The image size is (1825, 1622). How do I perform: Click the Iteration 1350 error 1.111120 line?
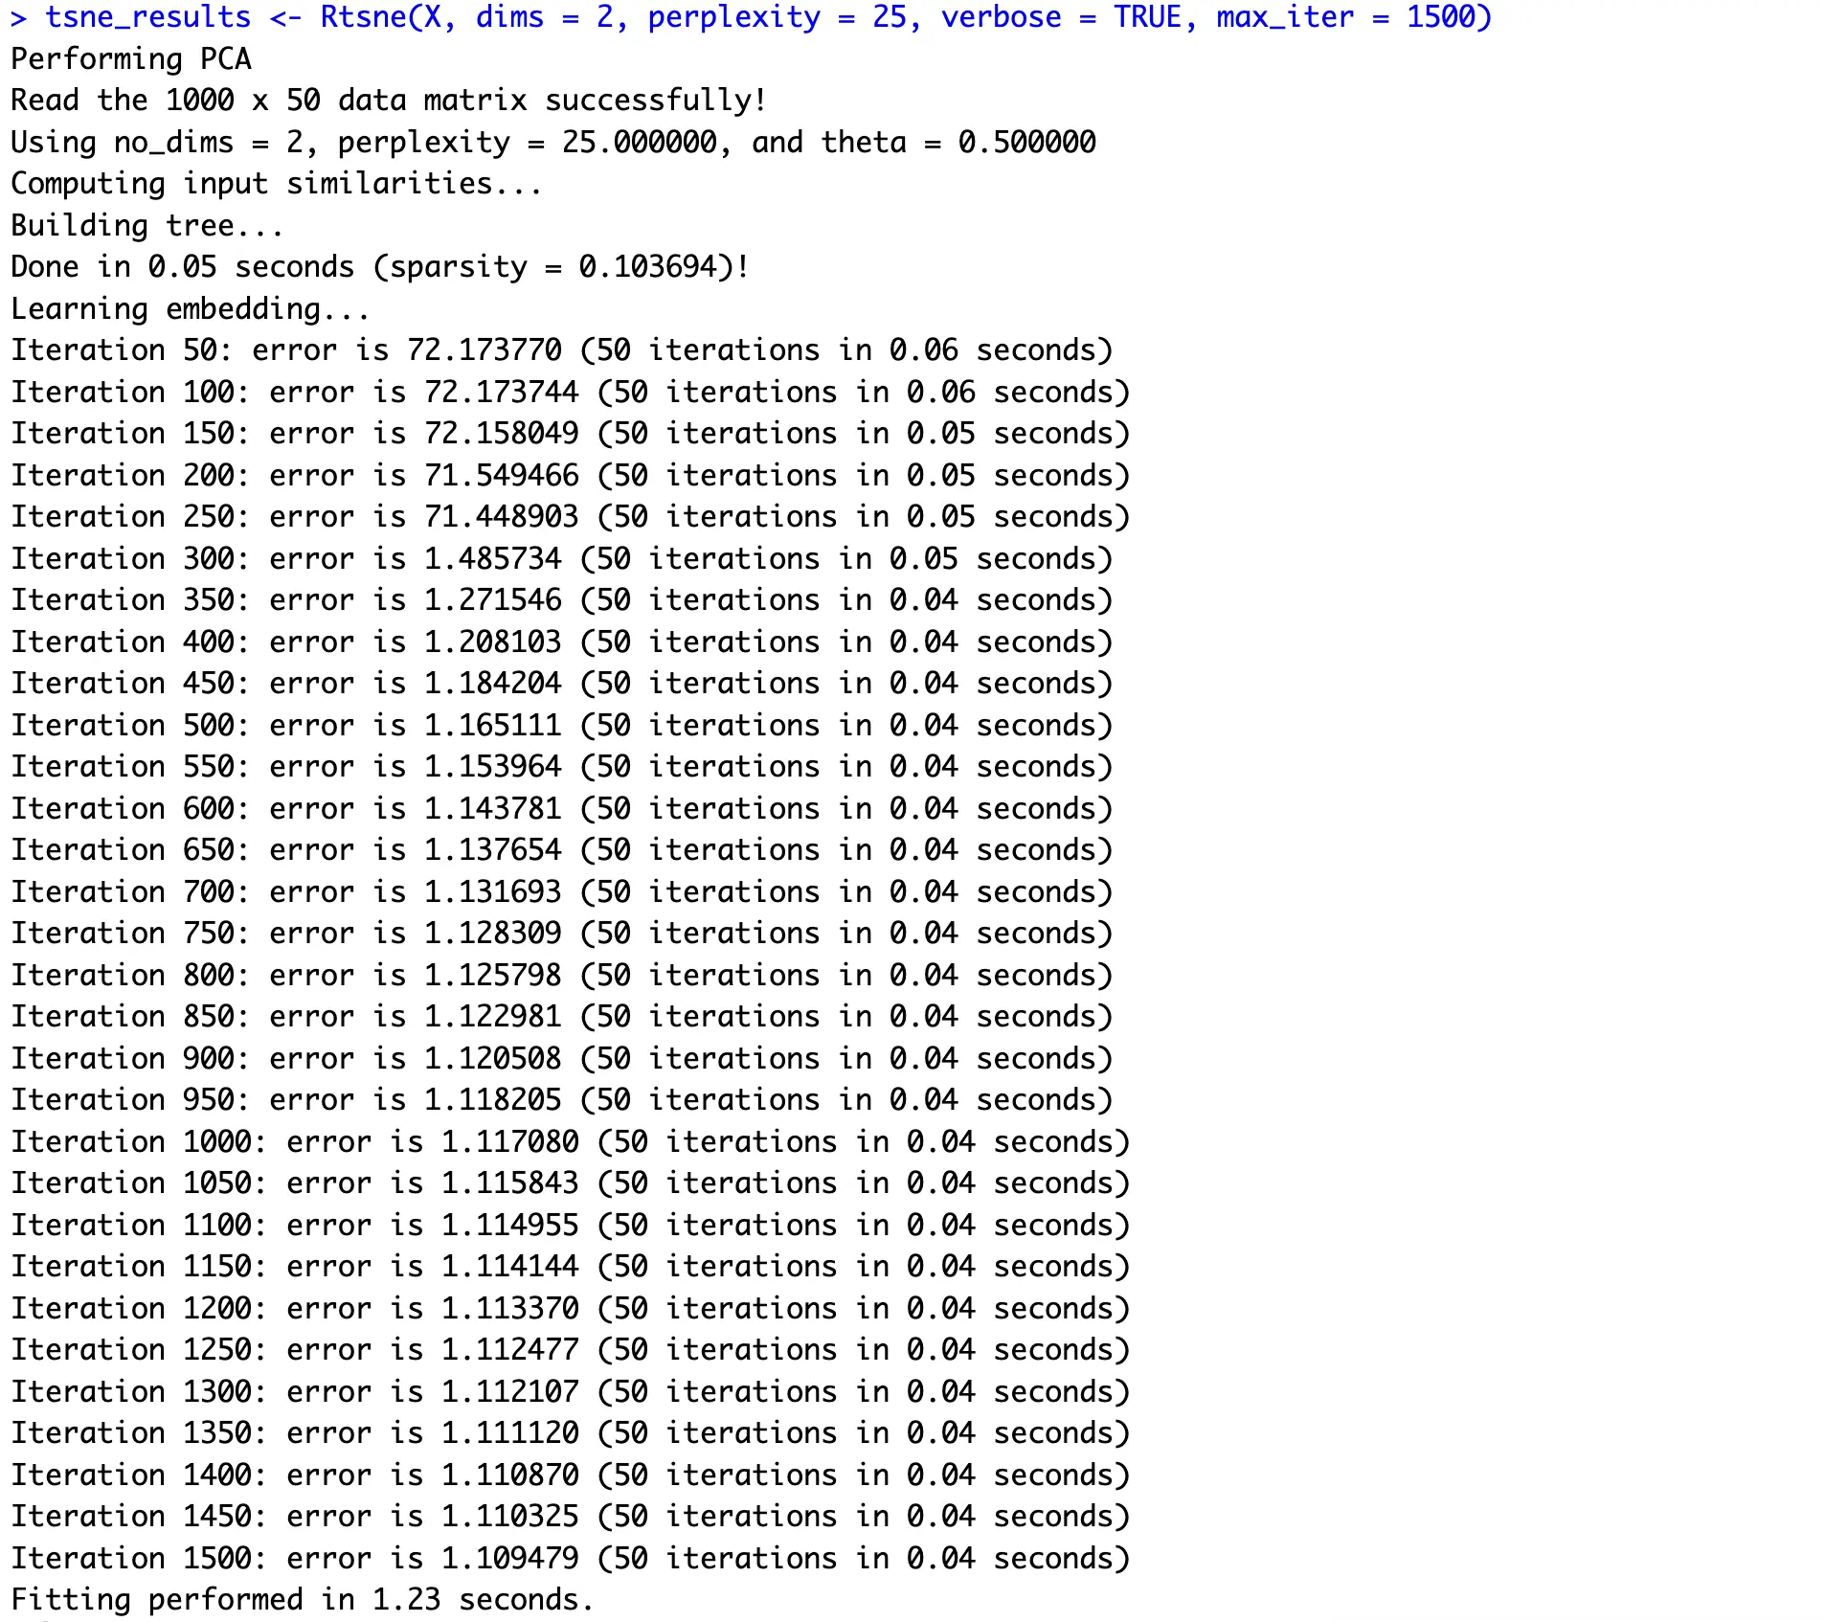[571, 1433]
